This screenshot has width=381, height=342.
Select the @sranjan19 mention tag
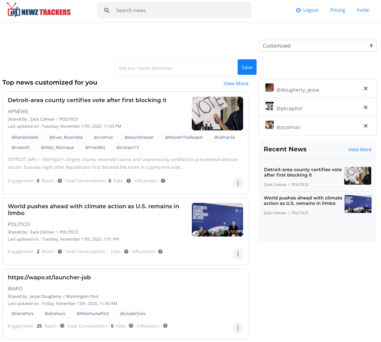click(128, 148)
